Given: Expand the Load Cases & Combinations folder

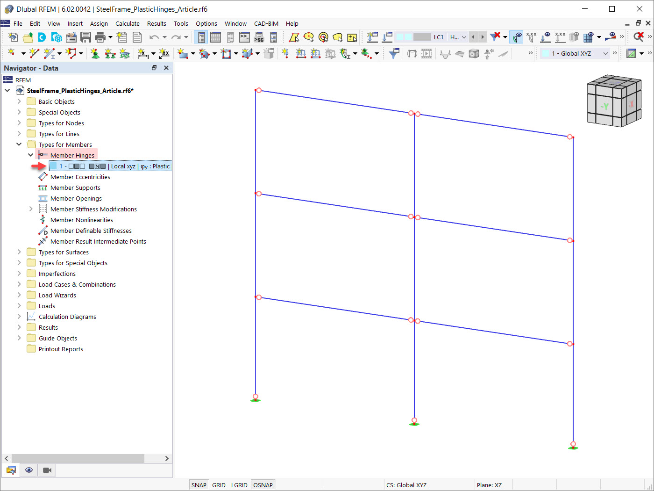Looking at the screenshot, I should (19, 284).
